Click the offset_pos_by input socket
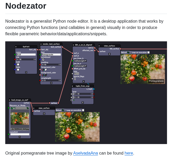Viewport: 172px width, 158px height. coord(72,69)
